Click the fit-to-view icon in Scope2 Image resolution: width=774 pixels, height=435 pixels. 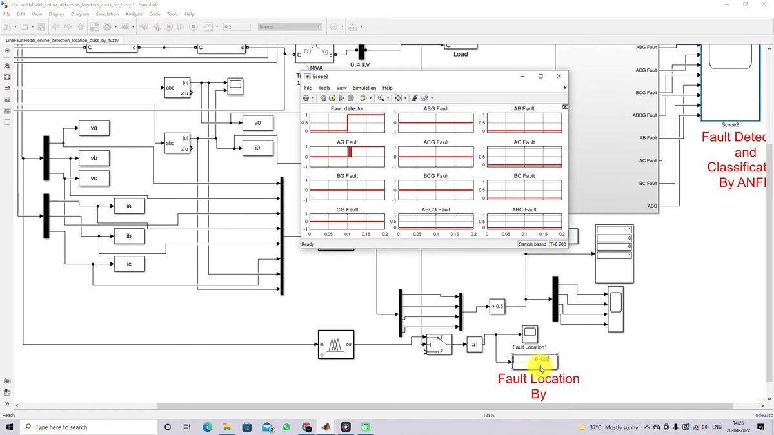point(399,97)
